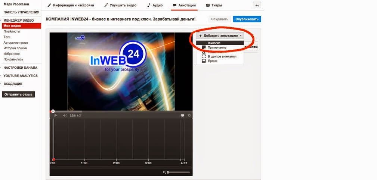Screen dimensions: 377x180
Task: Click the video title КОМПАНИЯ INWEB24 heading
Action: [120, 19]
